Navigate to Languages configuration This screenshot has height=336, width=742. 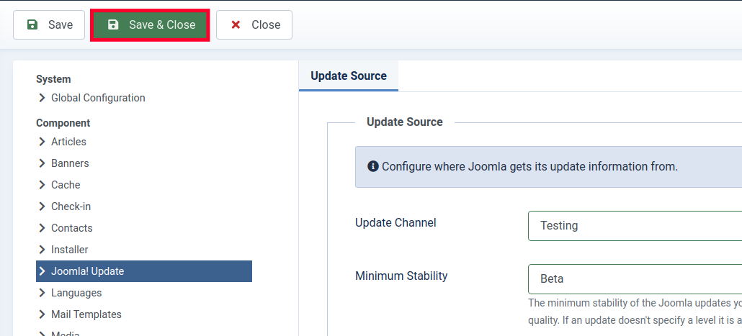click(76, 293)
